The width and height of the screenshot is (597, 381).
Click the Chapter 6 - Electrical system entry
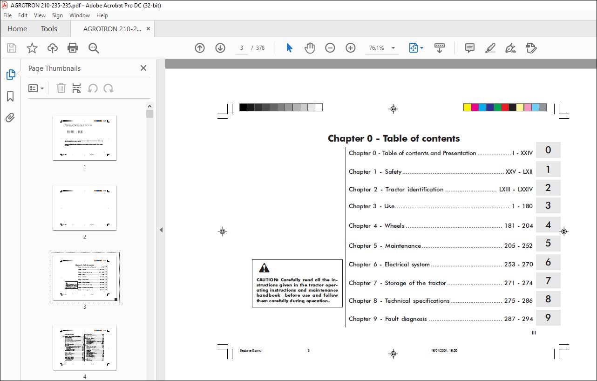[441, 265]
